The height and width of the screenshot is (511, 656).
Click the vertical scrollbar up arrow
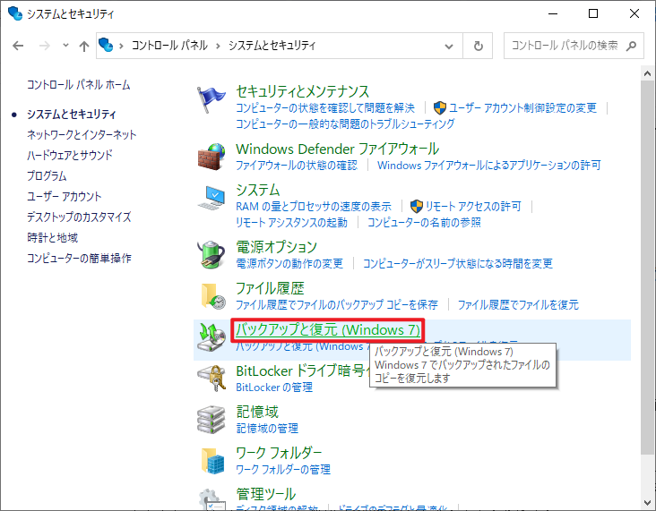tap(647, 74)
